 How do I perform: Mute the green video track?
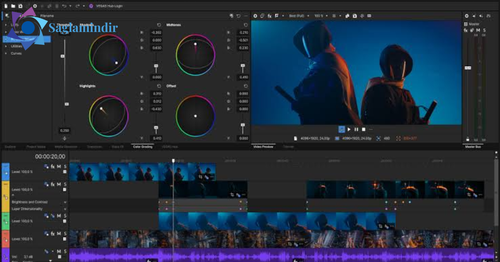click(x=59, y=215)
